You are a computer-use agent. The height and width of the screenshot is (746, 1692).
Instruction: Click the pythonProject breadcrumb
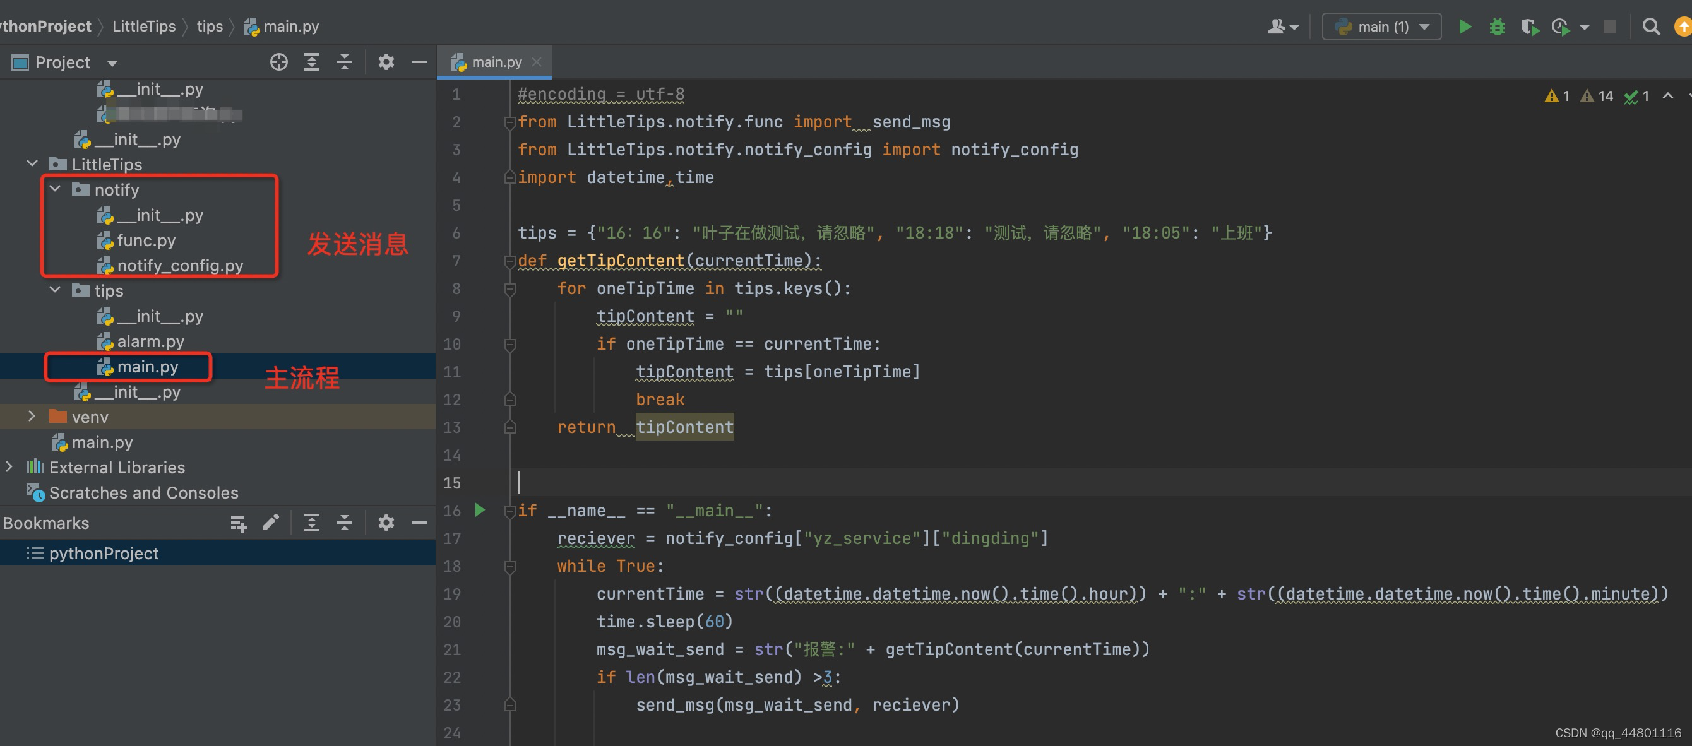(x=45, y=27)
